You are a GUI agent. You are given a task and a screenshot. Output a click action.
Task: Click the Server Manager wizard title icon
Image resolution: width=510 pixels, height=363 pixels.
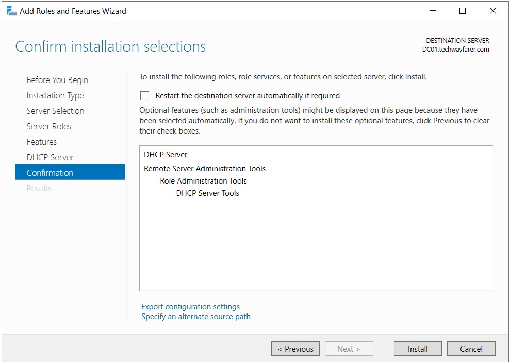(11, 11)
